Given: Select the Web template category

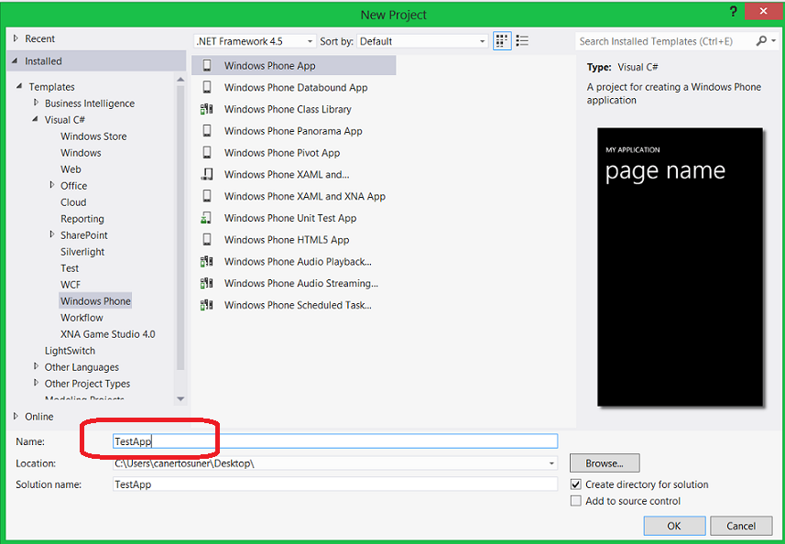Looking at the screenshot, I should (71, 169).
